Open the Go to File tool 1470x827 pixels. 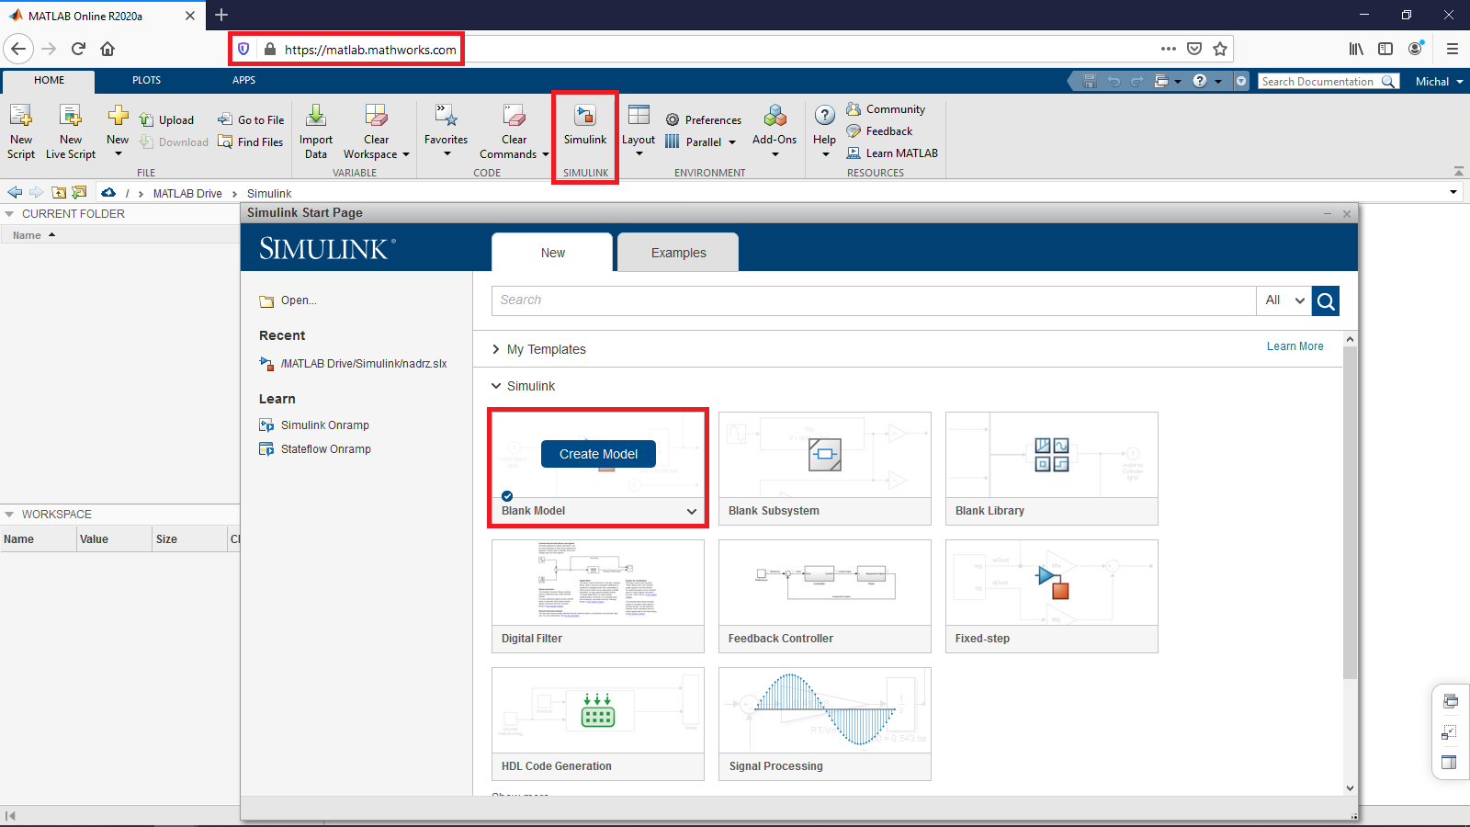(x=251, y=119)
